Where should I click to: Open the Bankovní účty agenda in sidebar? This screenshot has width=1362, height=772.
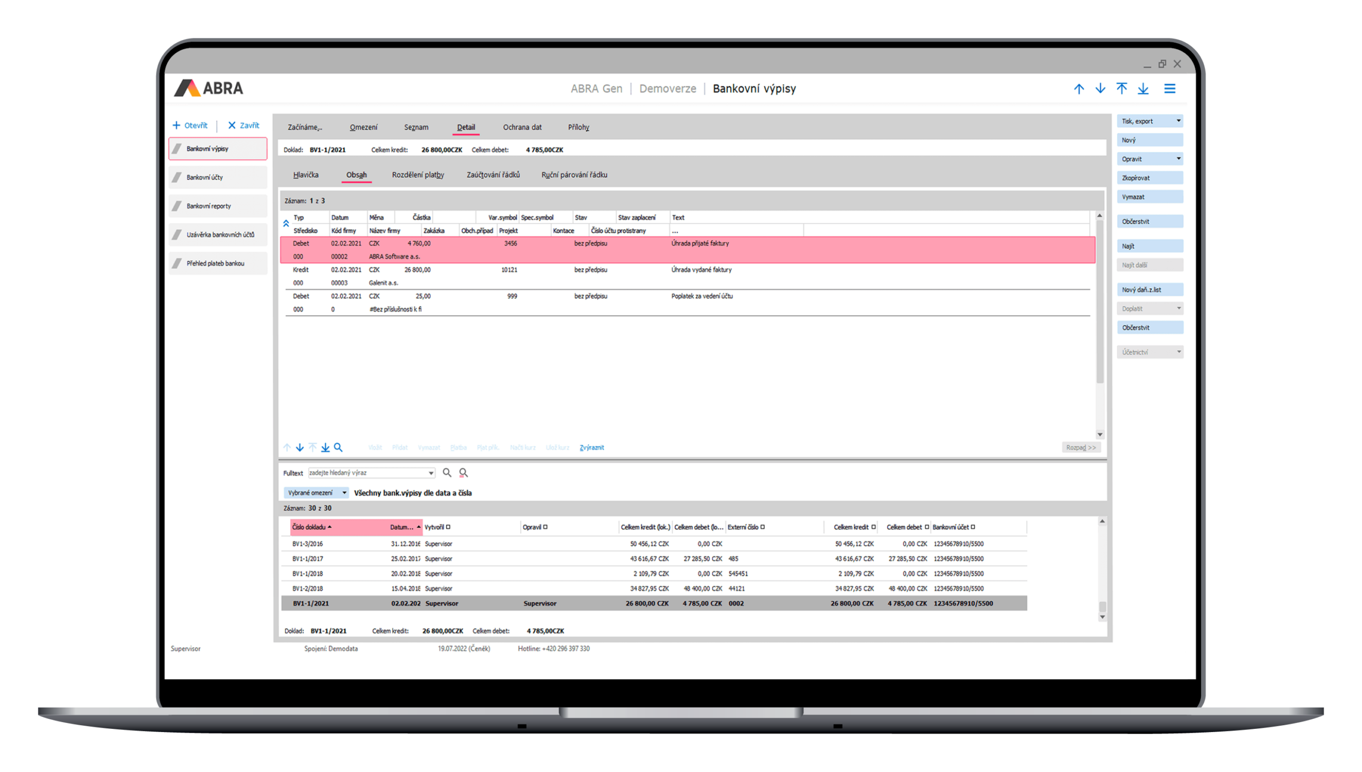coord(218,177)
